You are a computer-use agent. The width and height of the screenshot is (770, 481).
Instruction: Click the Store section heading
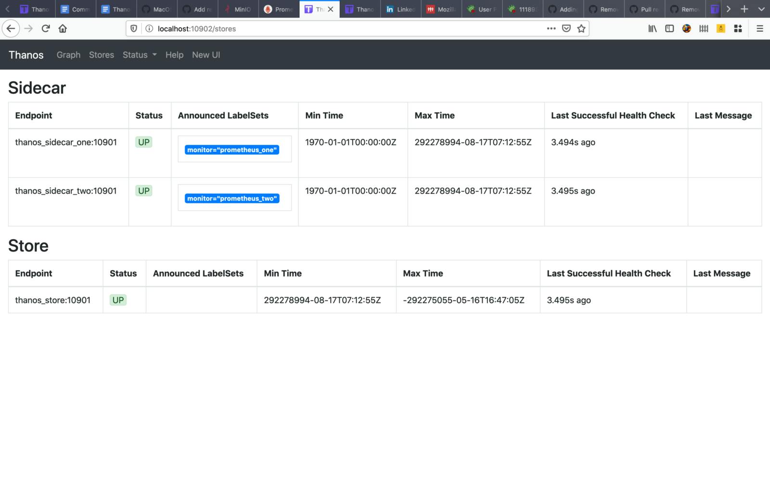coord(28,246)
